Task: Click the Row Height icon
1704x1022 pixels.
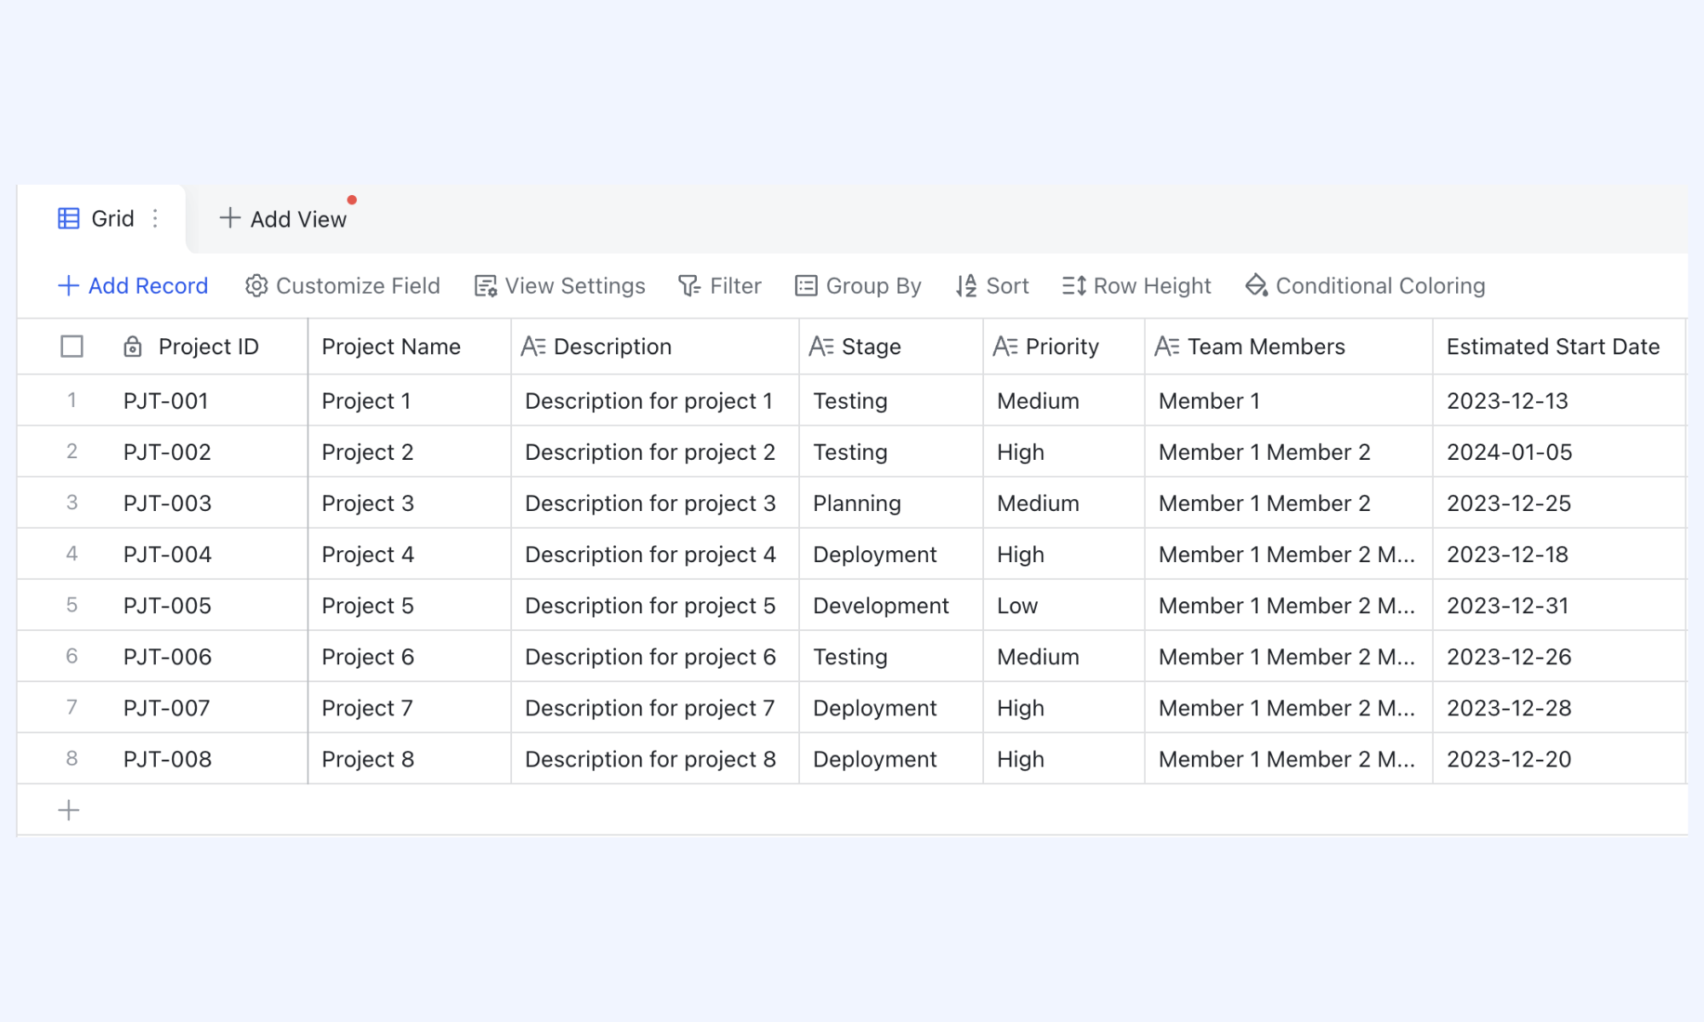Action: [x=1074, y=286]
